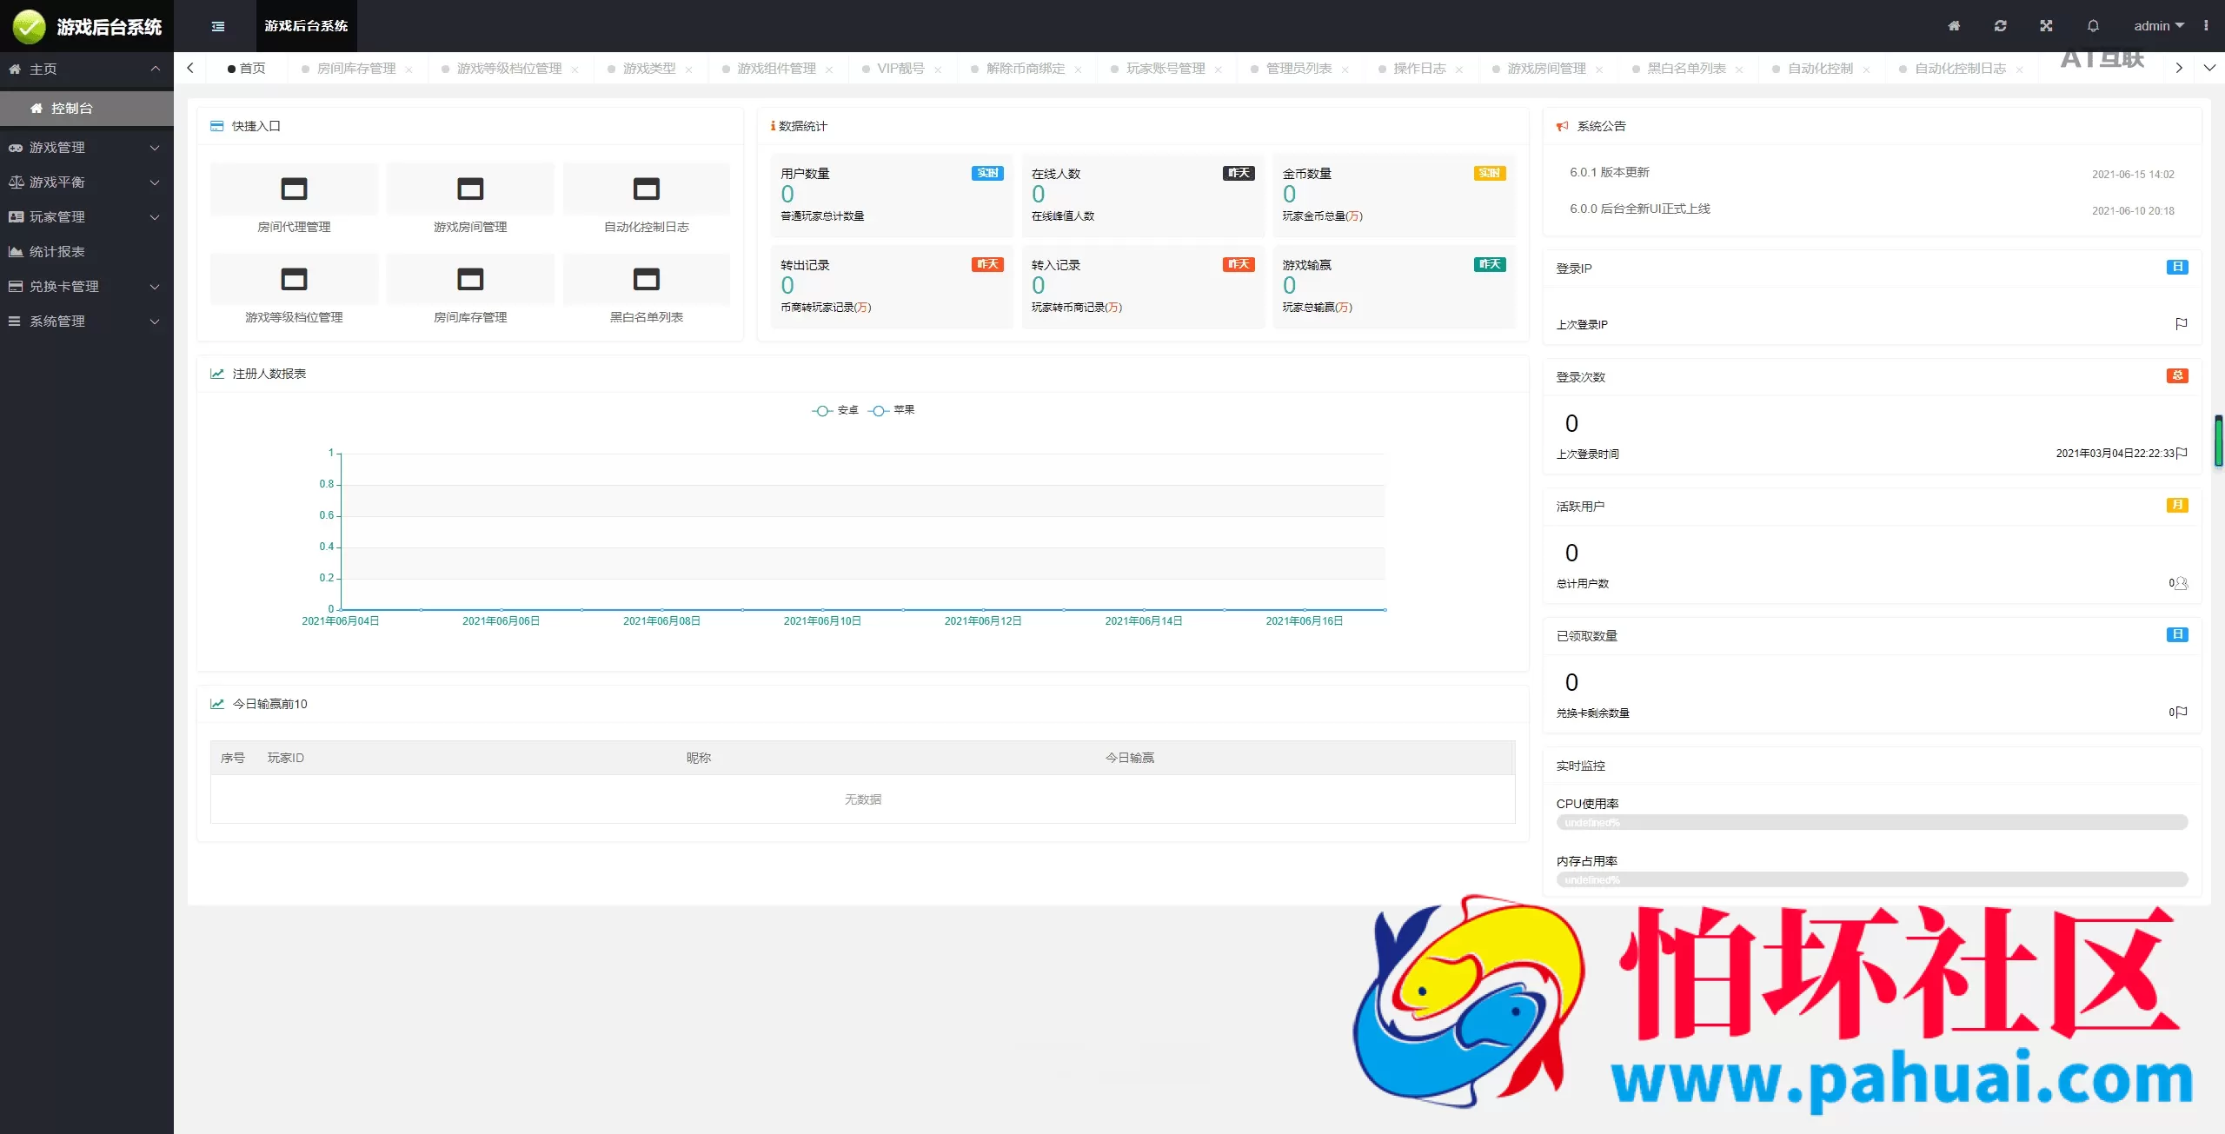Toggle 苹果 series in chart legend
Screen dimensions: 2225x1134
point(891,410)
